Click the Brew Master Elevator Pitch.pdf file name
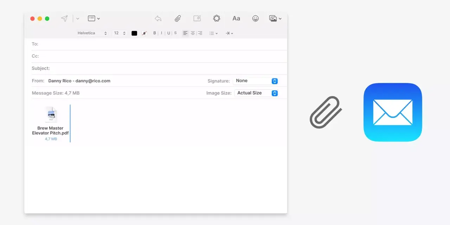Screen dimensions: 450x225 point(50,130)
